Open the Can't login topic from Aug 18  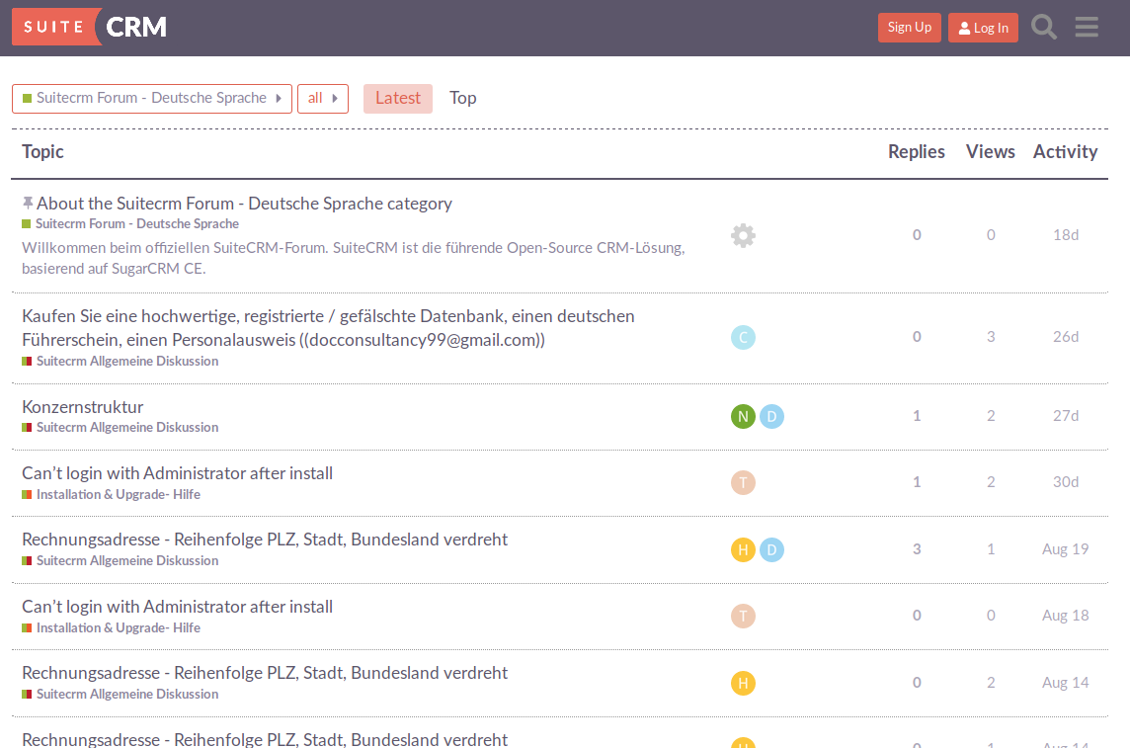177,607
